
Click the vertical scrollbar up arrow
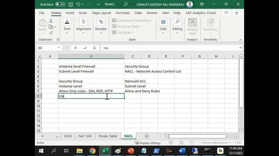coord(241,56)
